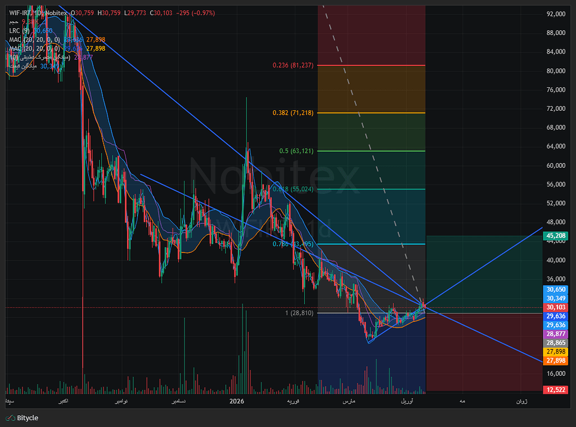Click the 16,000 price axis value
This screenshot has height=427, width=576.
pyautogui.click(x=556, y=374)
